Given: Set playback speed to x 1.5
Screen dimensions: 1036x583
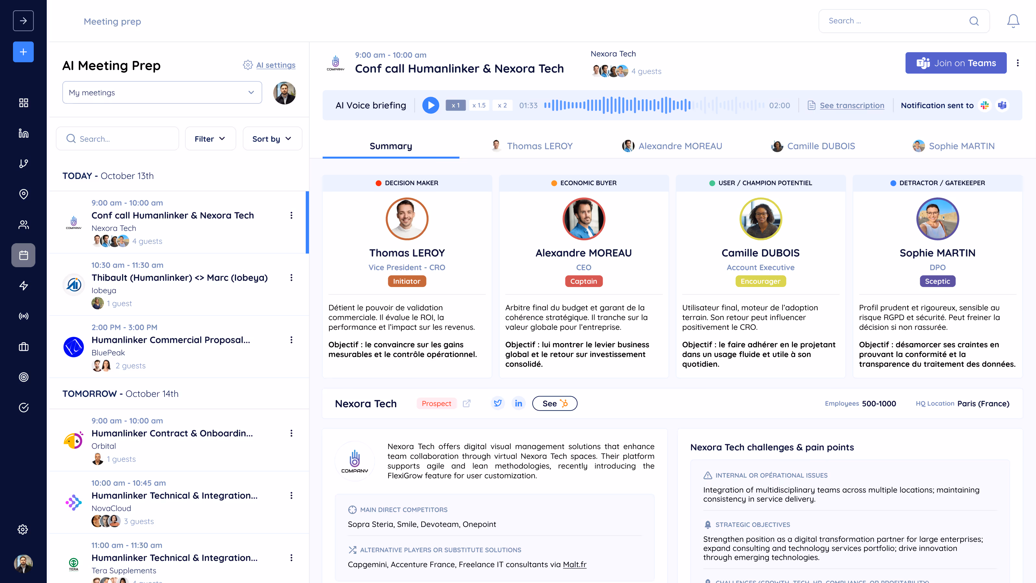Looking at the screenshot, I should click(x=479, y=105).
